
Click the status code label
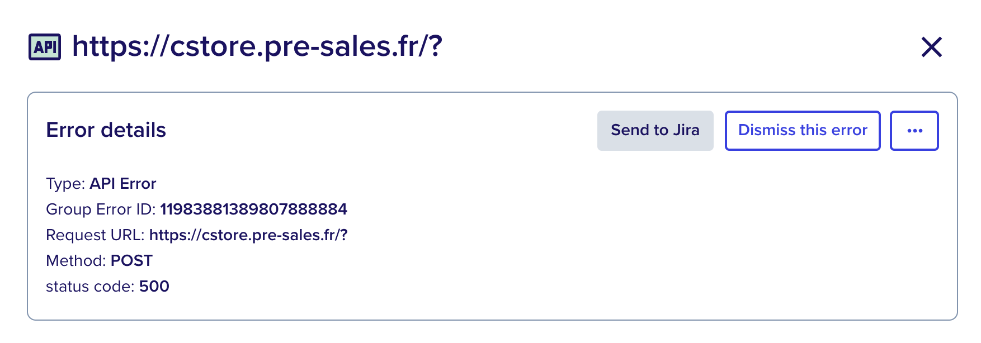(x=90, y=287)
